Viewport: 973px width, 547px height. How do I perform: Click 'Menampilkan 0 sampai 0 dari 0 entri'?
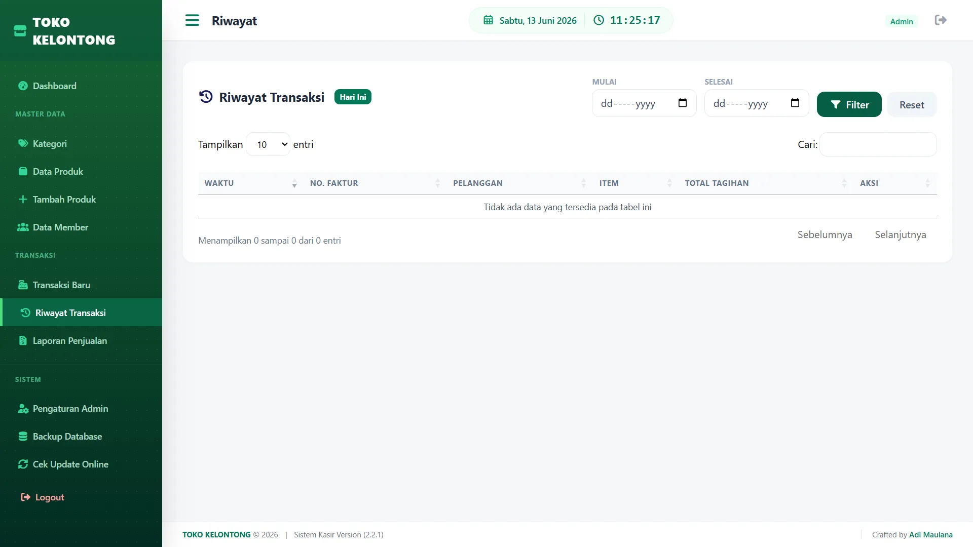[x=270, y=240]
